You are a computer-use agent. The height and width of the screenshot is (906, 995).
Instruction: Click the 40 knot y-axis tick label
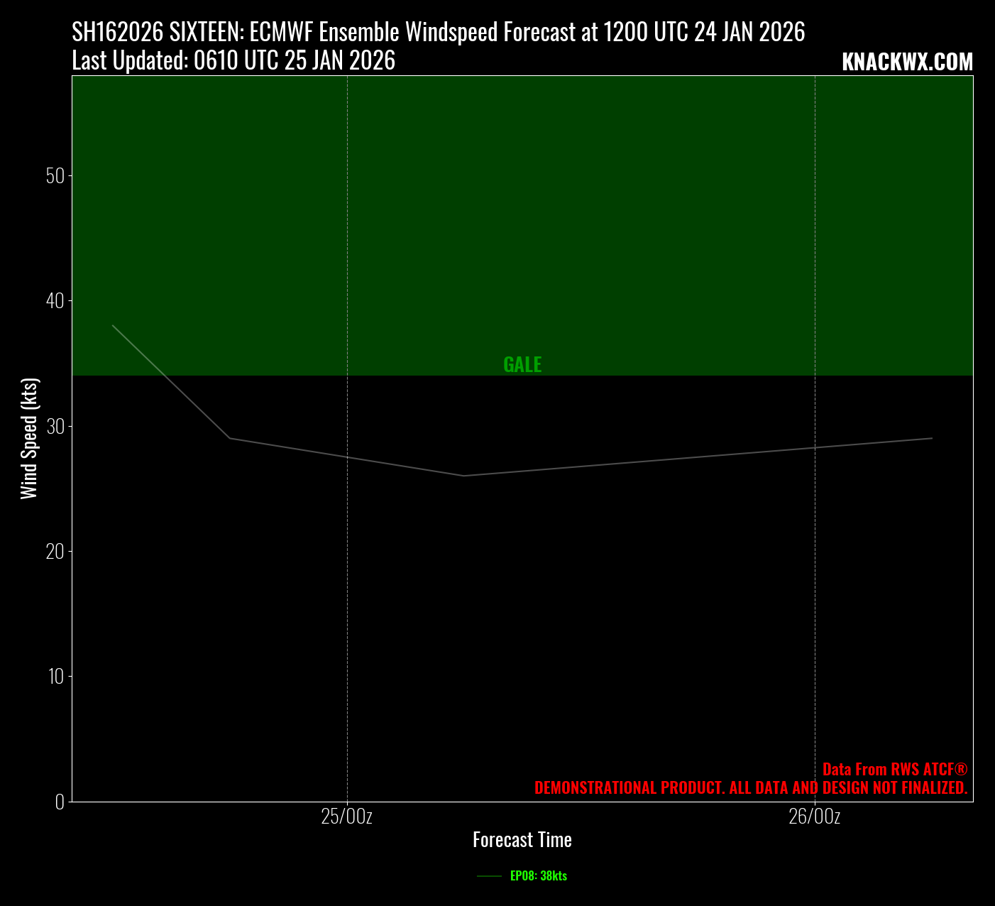point(55,301)
